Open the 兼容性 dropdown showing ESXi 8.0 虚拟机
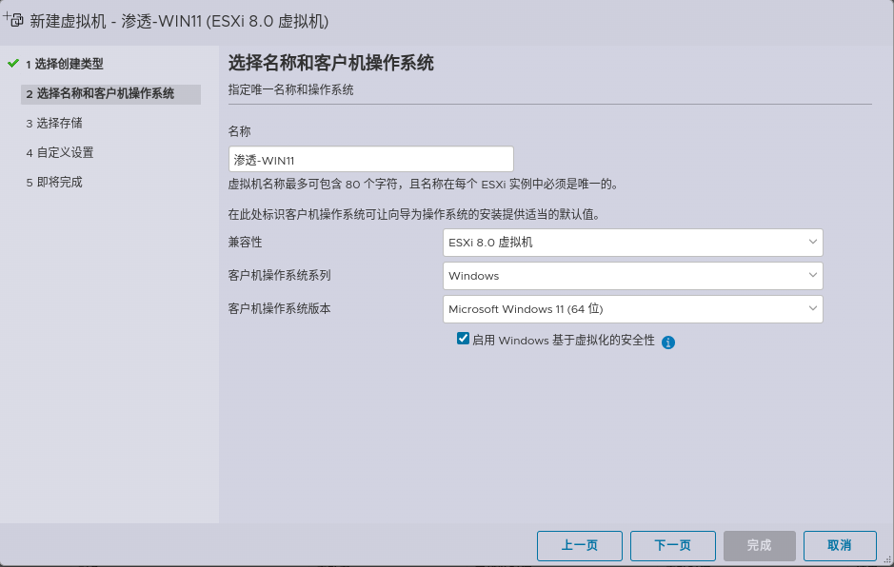This screenshot has width=894, height=567. 633,243
